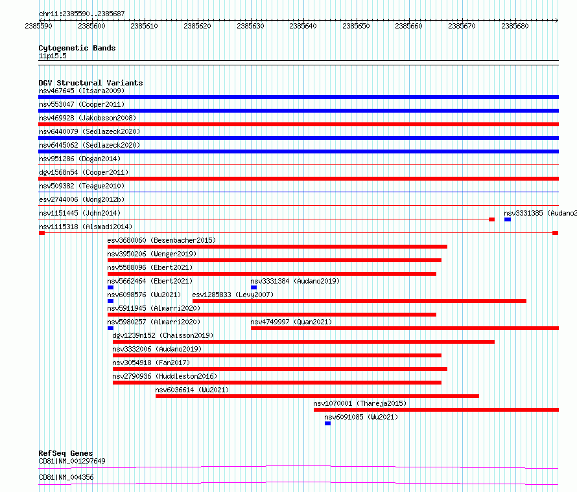
Task: Select nsv3331384 (Audano2019) label
Action: (295, 281)
